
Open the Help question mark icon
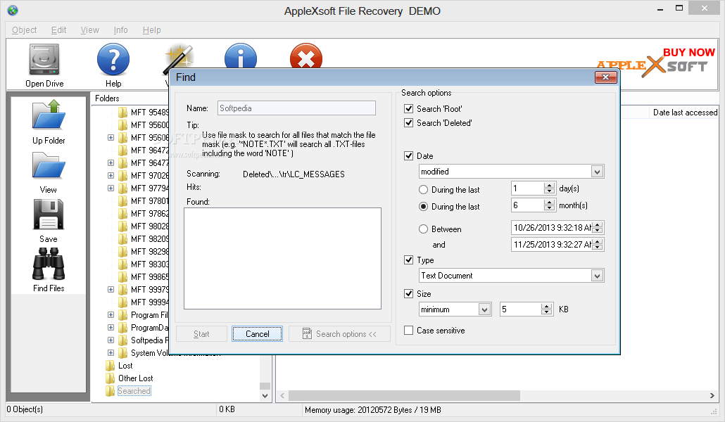click(113, 60)
